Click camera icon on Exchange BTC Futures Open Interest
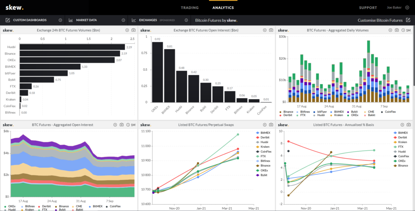Image resolution: width=415 pixels, height=211 pixels. 271,30
